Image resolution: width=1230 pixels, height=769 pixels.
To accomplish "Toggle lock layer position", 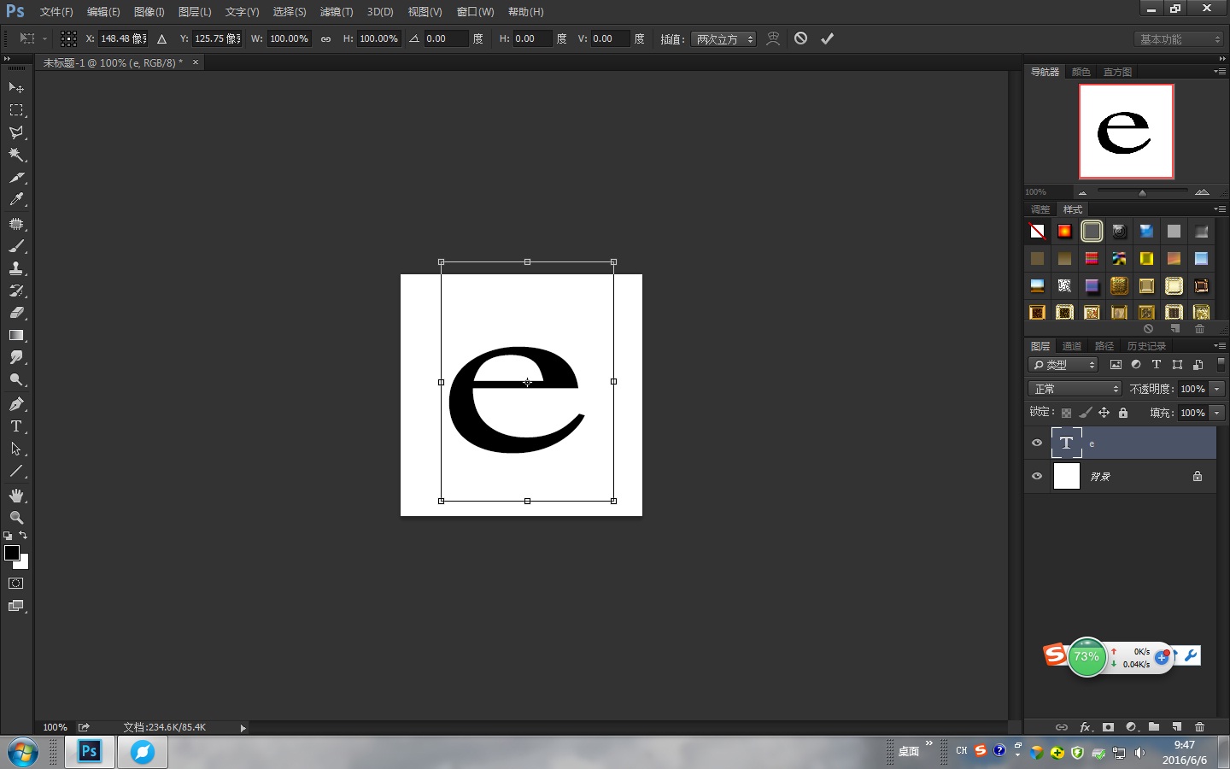I will [x=1104, y=413].
